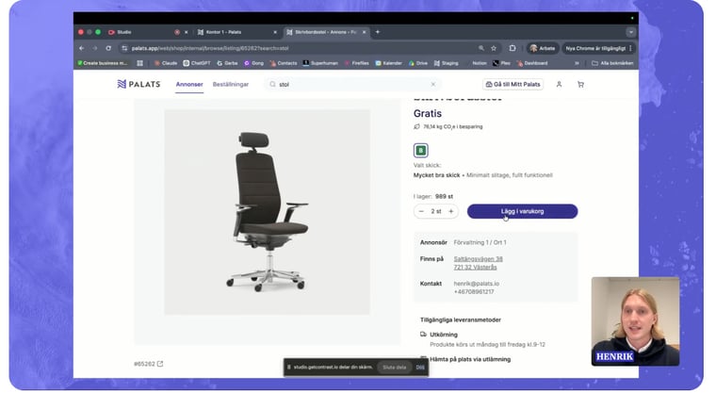Open the Claude bookmark
The height and width of the screenshot is (393, 716).
click(165, 63)
